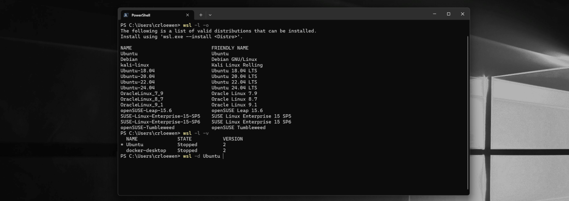
Task: Click the 'OracleLinux_9_1' entry
Action: click(142, 105)
